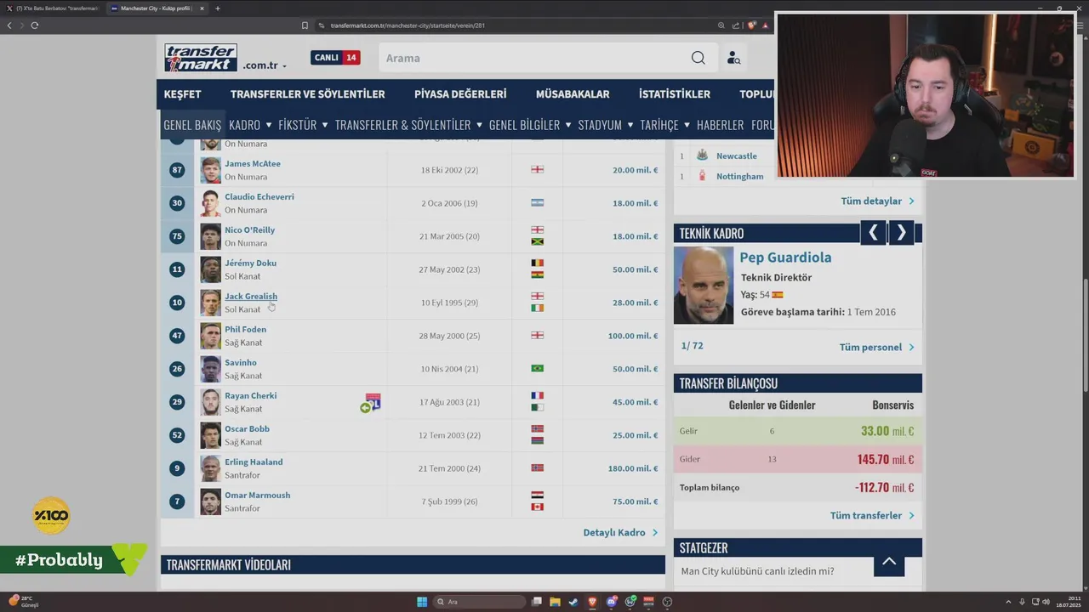Open the Tüm personel link

point(876,347)
